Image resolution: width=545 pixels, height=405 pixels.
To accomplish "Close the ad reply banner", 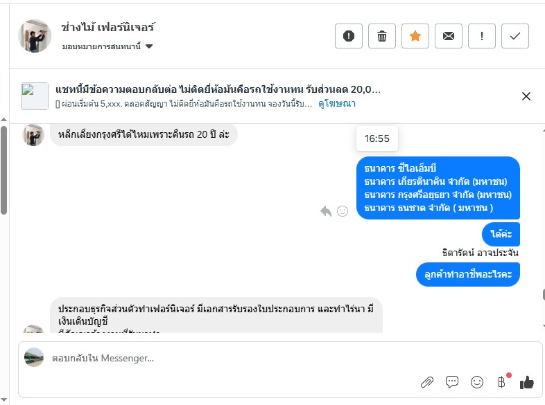I will [x=526, y=96].
